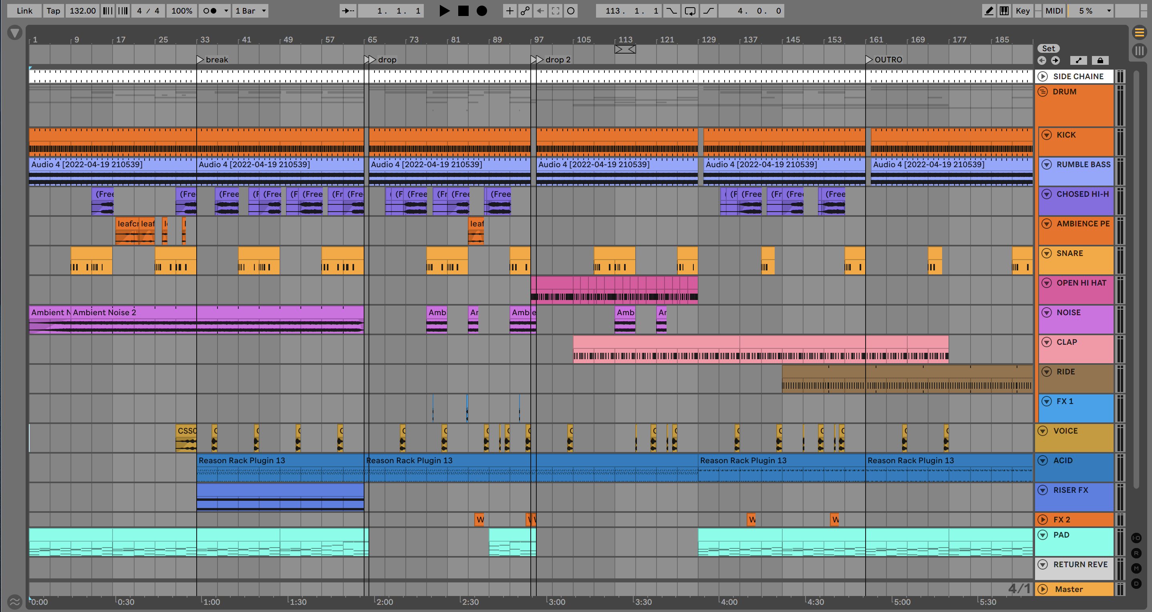1152x612 pixels.
Task: Unfold the KICK track
Action: [x=1047, y=135]
